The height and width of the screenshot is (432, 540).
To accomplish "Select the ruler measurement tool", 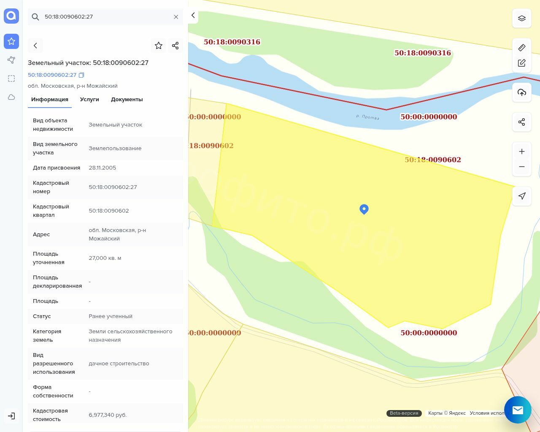I will [x=521, y=48].
